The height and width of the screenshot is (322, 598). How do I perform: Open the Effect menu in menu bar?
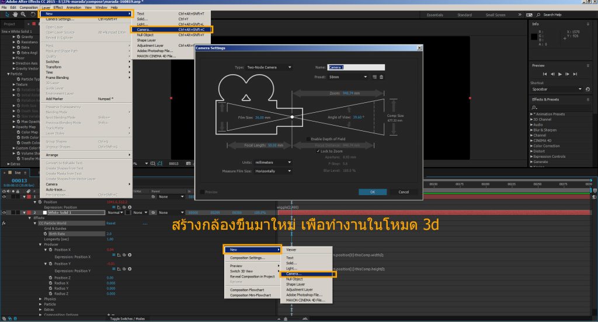coord(58,7)
